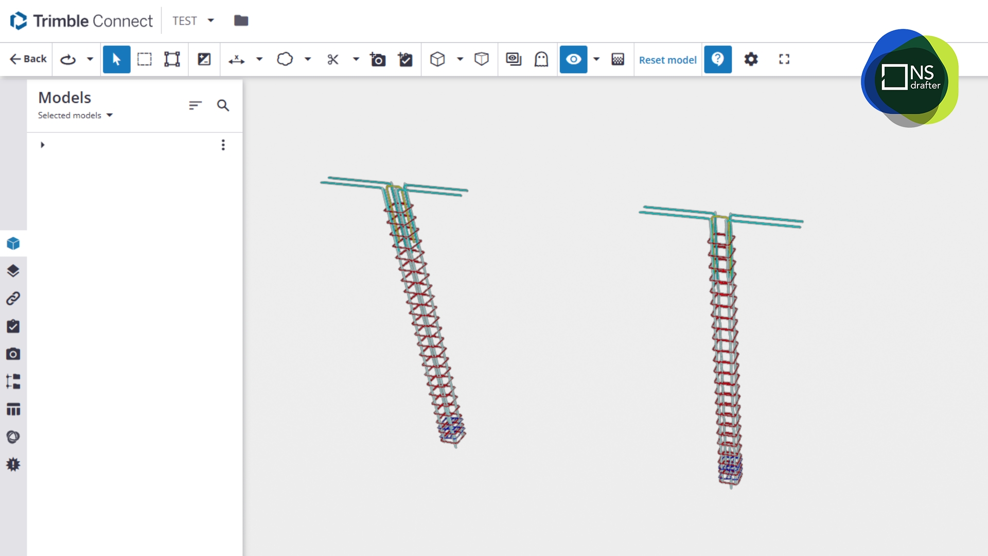Switch to the Models tab in the sidebar
988x556 pixels.
13,244
